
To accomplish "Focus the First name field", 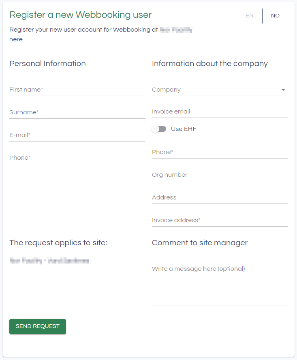I will click(77, 90).
